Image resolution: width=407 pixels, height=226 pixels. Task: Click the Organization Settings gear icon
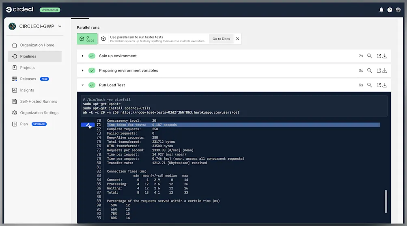click(x=15, y=113)
